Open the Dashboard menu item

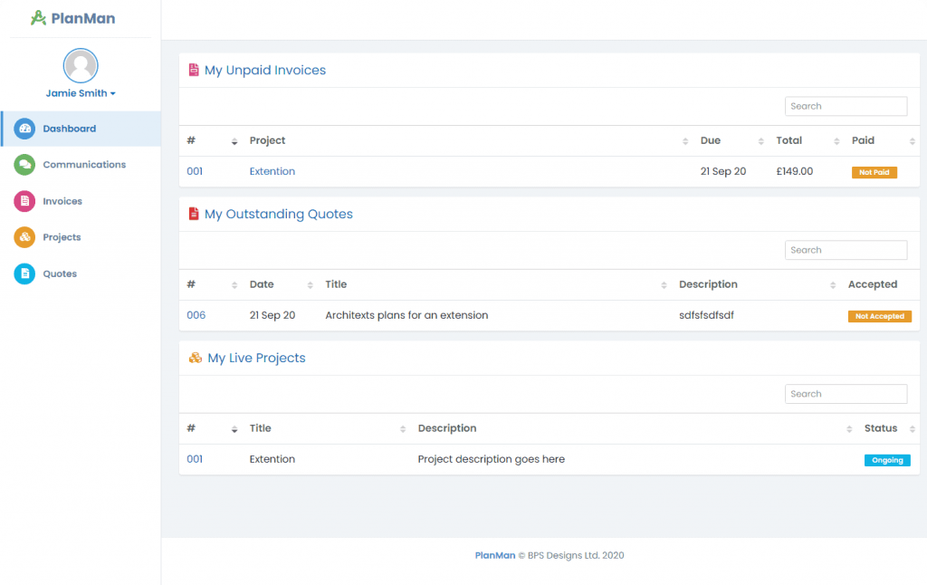81,129
